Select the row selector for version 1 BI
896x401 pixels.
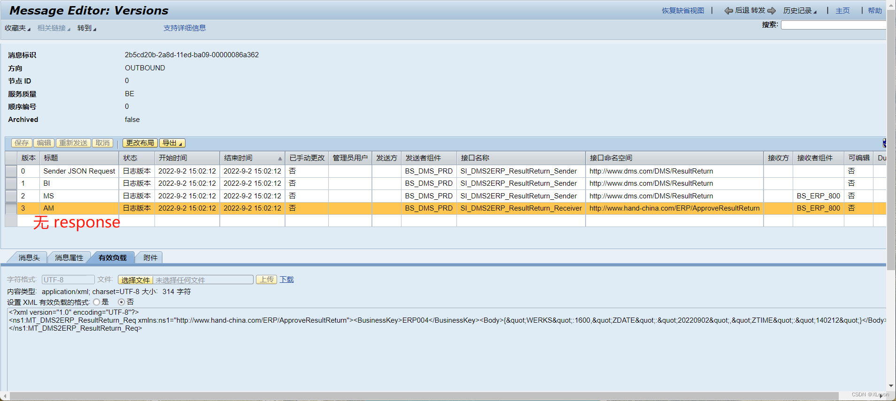click(11, 183)
